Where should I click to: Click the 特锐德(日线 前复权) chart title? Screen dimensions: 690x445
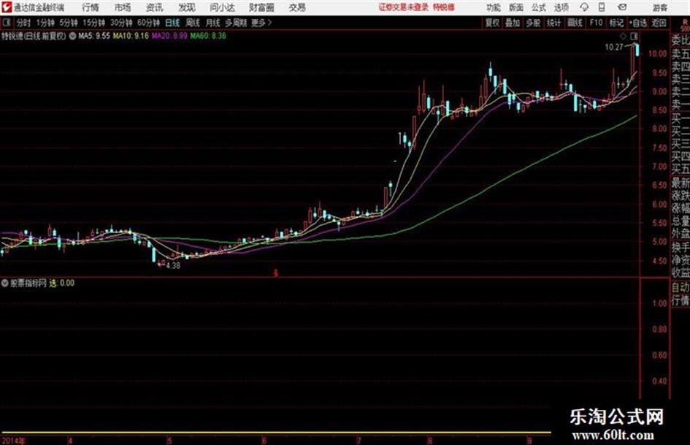(34, 36)
